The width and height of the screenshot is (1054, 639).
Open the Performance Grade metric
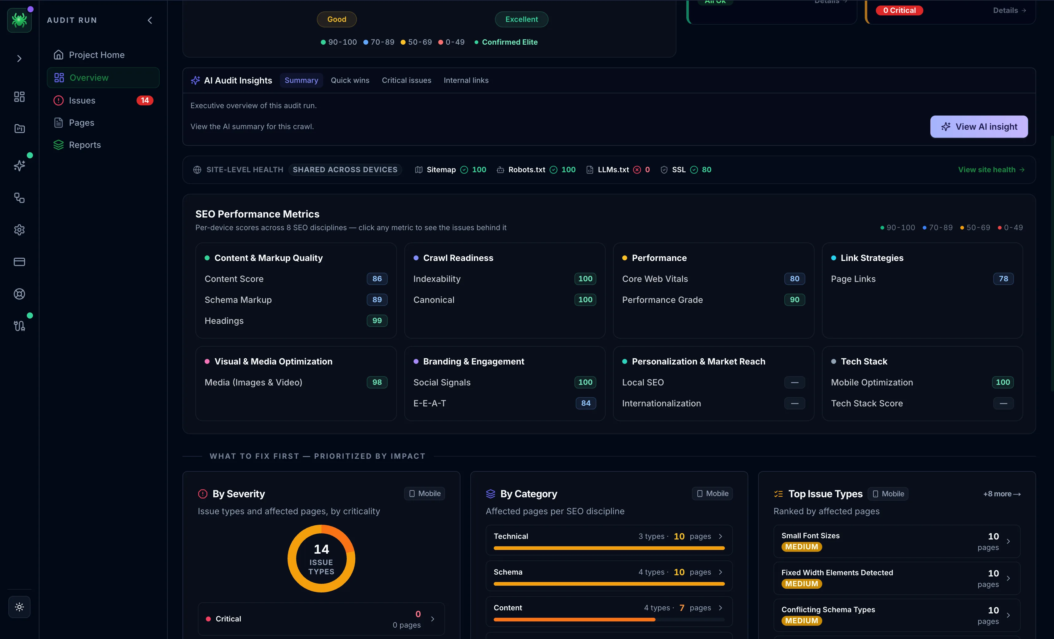point(713,300)
